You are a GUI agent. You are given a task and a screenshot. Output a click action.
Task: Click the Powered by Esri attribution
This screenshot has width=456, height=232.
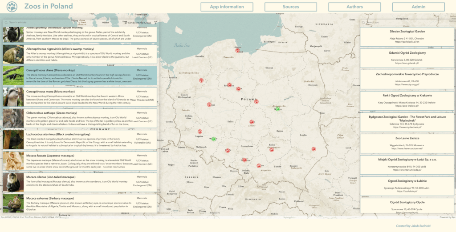point(447,217)
